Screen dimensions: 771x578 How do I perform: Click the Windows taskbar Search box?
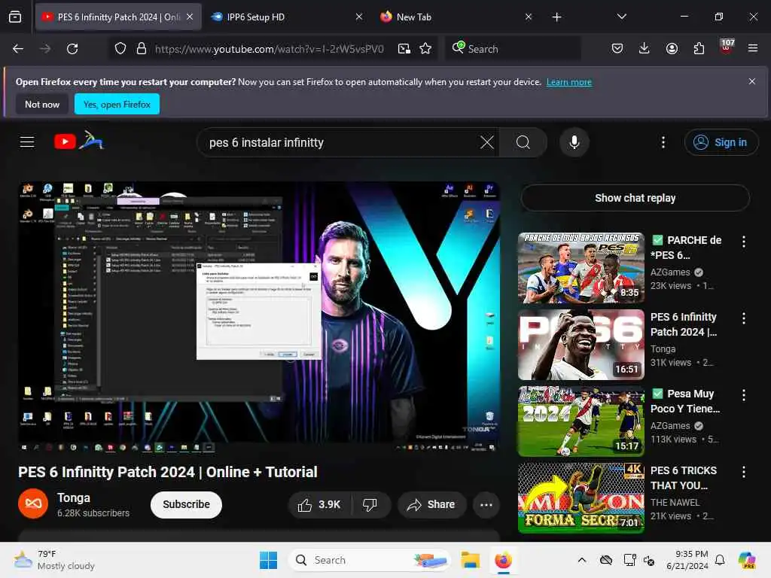[x=369, y=560]
